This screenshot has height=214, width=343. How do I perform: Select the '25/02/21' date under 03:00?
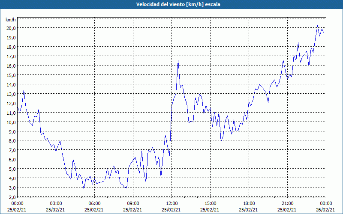tap(55, 210)
